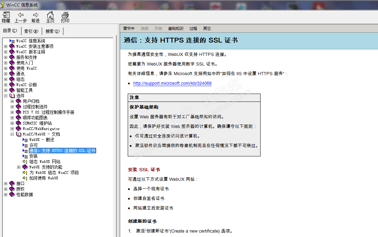Expand the WinCC 安装注意事项 node
This screenshot has height=237, width=378.
click(x=6, y=47)
